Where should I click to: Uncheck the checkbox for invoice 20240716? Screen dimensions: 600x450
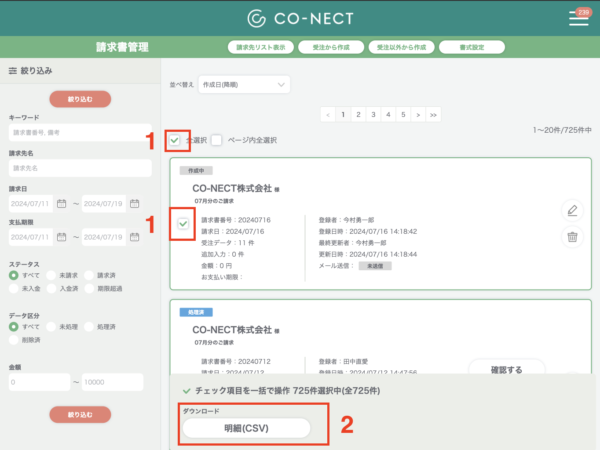point(183,224)
